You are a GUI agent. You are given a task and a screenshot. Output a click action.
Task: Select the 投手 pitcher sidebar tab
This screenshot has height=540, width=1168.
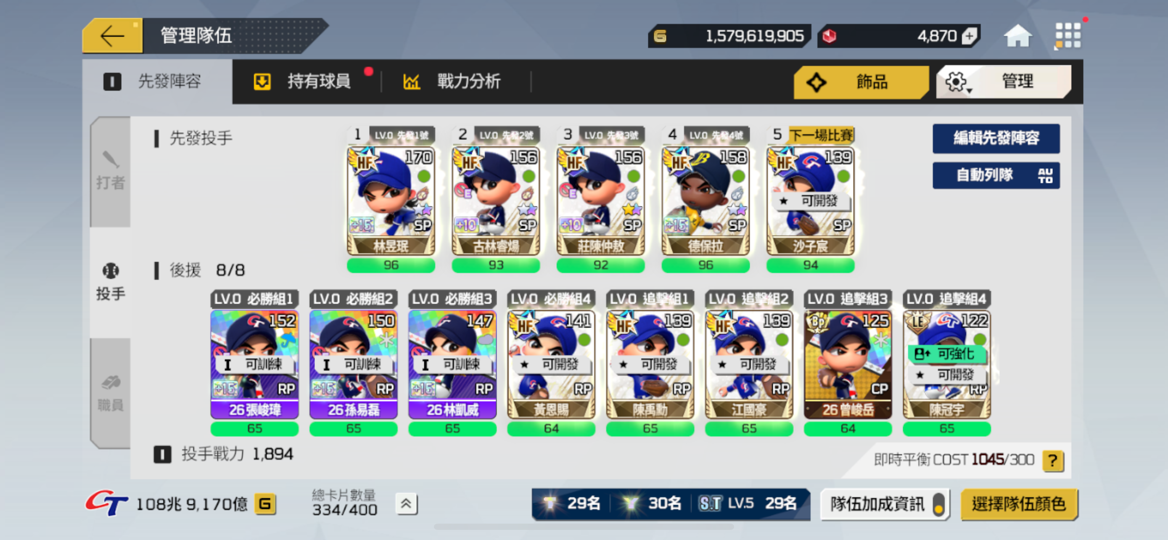pos(110,281)
